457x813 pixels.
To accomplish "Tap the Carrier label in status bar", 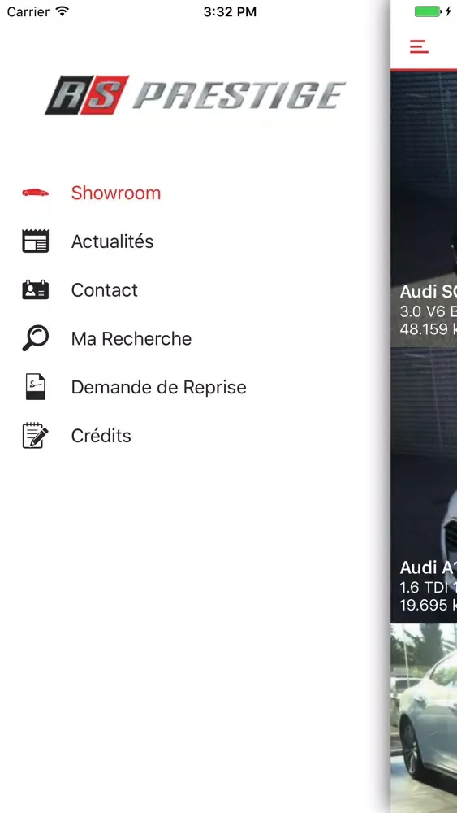I will click(x=29, y=11).
